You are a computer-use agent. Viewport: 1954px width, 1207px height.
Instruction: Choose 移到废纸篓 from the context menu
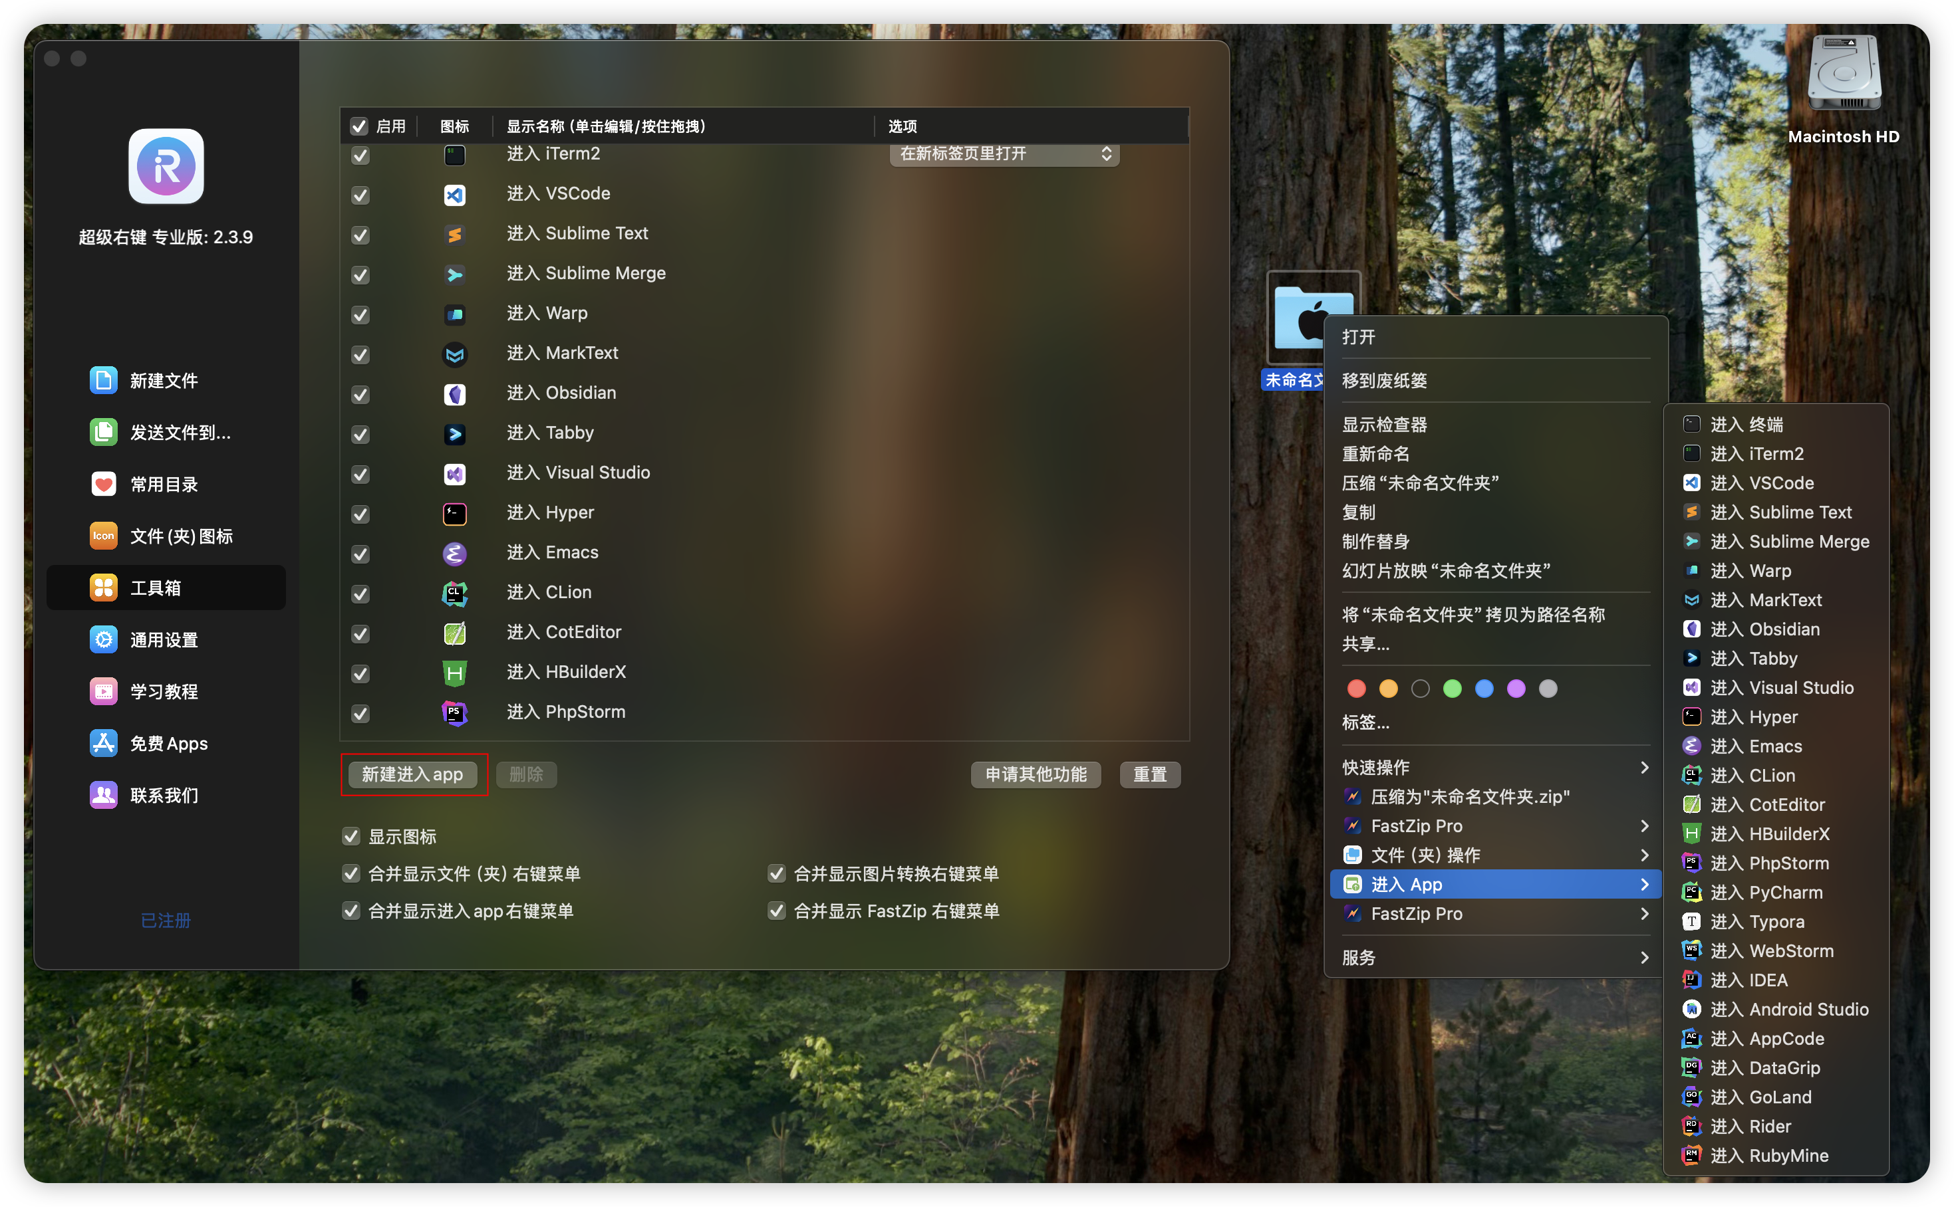(x=1385, y=381)
